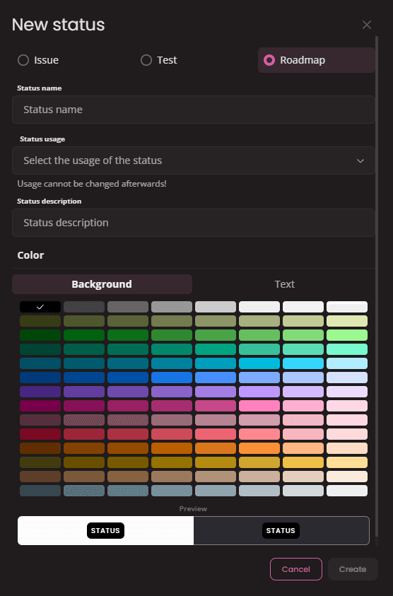
Task: Select the Test radio option
Action: coord(159,60)
